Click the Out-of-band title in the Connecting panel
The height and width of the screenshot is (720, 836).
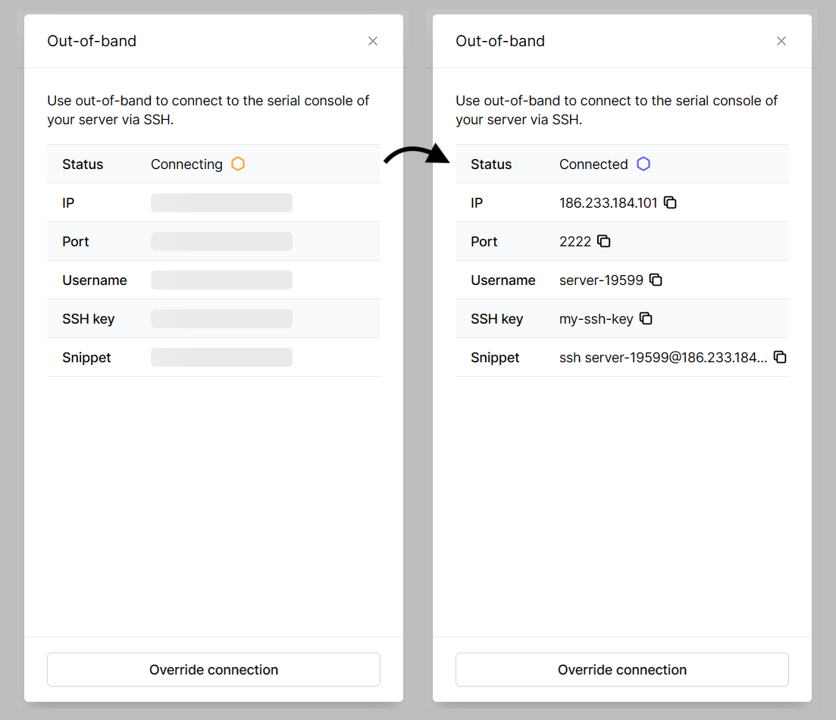[92, 41]
